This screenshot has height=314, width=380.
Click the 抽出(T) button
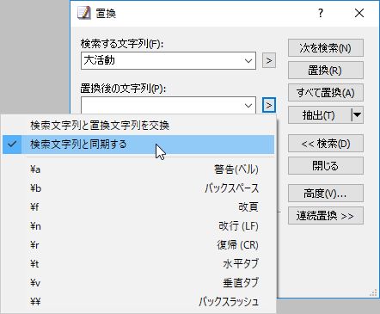point(319,115)
